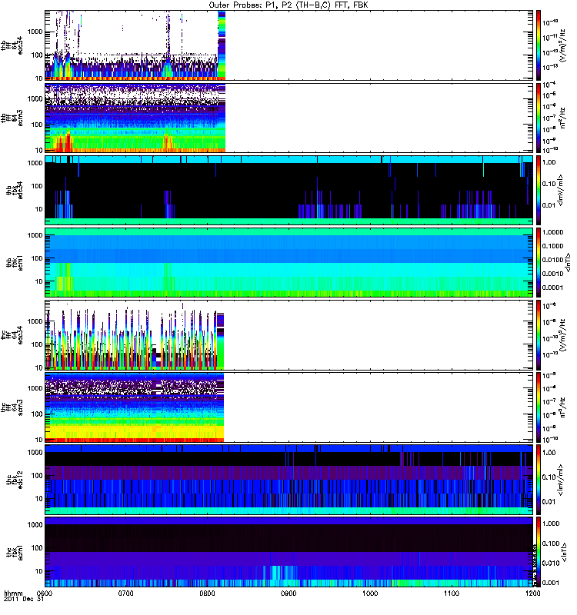The height and width of the screenshot is (615, 577).
Task: Click the 'thb fbk edc34' y-axis title
Action: pyautogui.click(x=15, y=190)
